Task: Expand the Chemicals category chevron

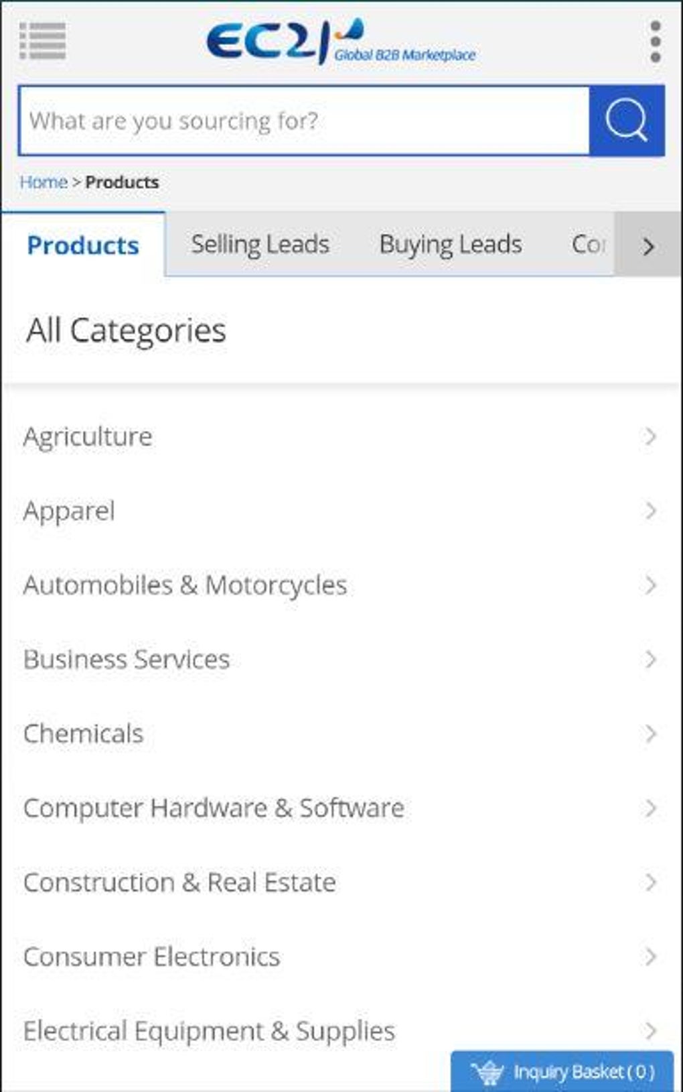Action: click(651, 733)
